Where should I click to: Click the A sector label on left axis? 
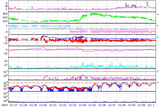point(7,32)
